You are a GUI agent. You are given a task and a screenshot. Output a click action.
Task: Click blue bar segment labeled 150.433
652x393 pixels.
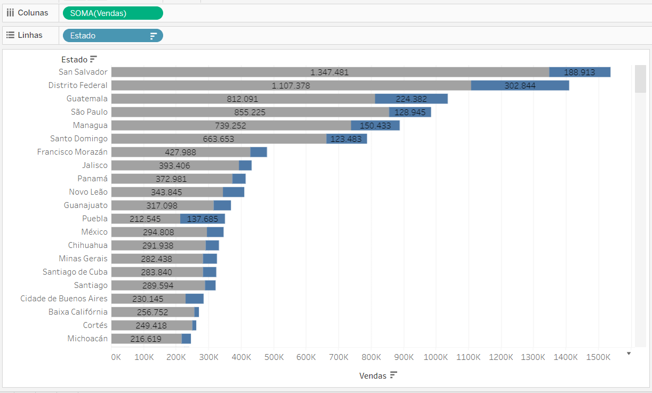click(x=375, y=125)
